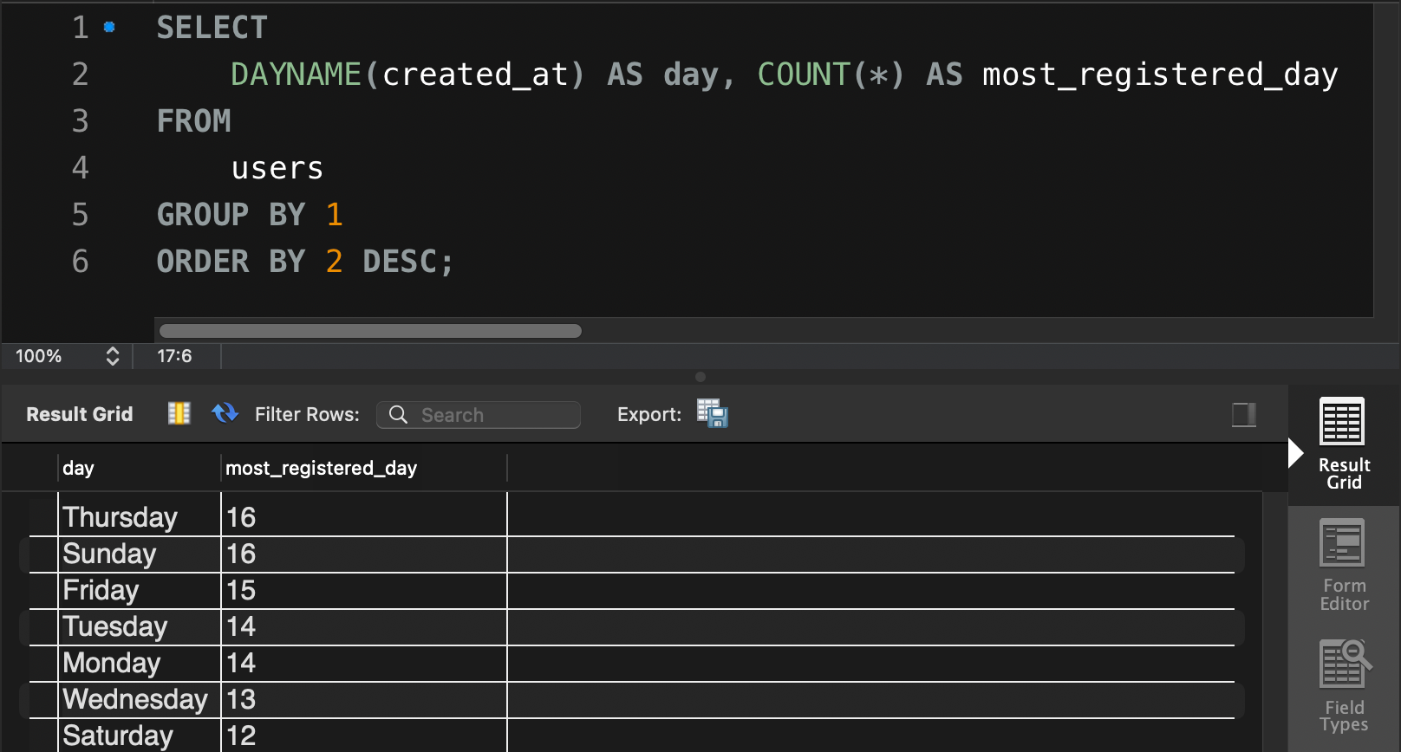Click the wrap cell content icon
Image resolution: width=1401 pixels, height=752 pixels.
tap(179, 414)
